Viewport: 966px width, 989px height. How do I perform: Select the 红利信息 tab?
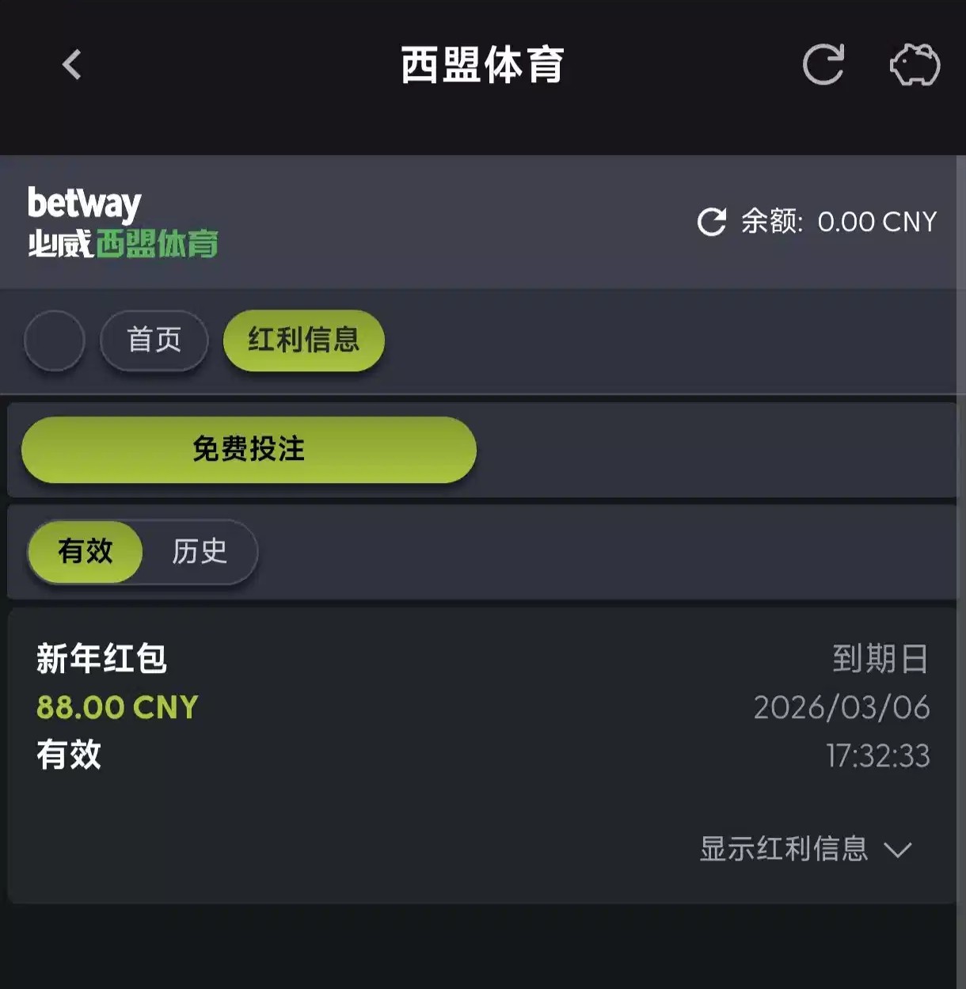[x=304, y=340]
